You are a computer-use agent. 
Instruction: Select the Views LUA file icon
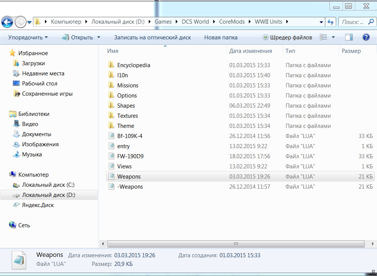(x=111, y=166)
